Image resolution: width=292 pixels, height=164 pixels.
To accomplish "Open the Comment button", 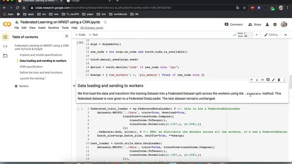I will point(234,25).
